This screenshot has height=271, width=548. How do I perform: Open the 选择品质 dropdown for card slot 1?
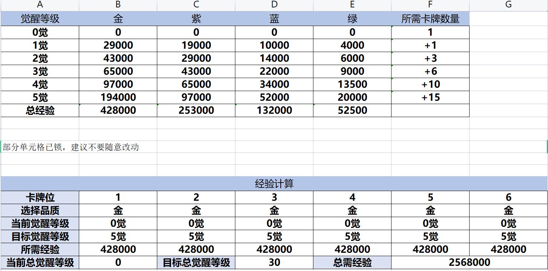pos(118,210)
